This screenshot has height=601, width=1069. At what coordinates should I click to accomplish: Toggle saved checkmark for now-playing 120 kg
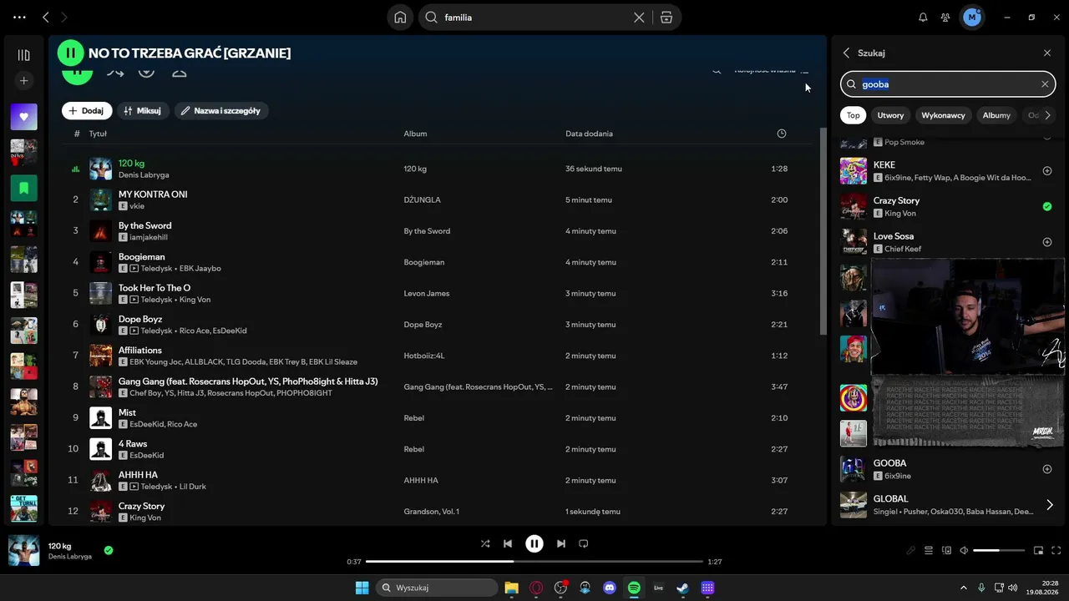coord(109,550)
